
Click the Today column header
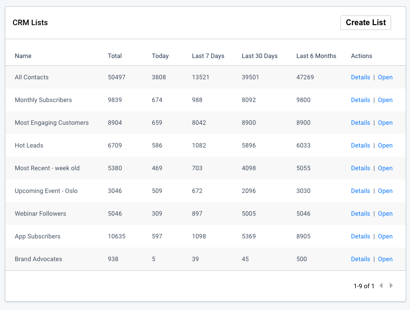[160, 56]
